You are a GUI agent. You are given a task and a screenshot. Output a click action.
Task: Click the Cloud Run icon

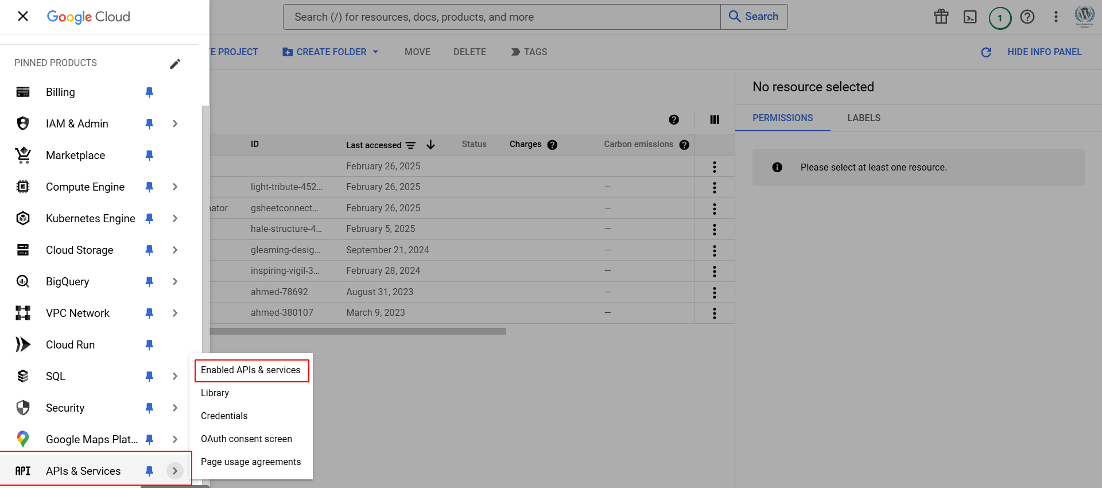23,344
